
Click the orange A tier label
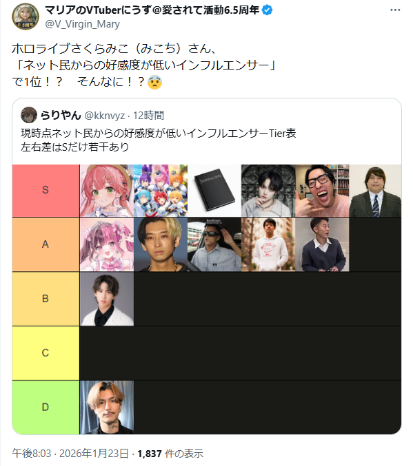[x=46, y=244]
